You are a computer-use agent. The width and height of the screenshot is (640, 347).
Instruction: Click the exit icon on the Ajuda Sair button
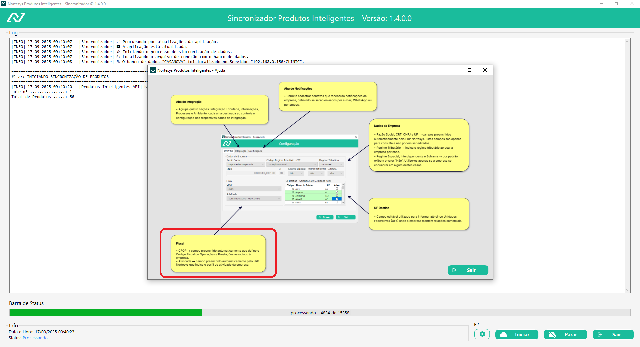point(454,270)
